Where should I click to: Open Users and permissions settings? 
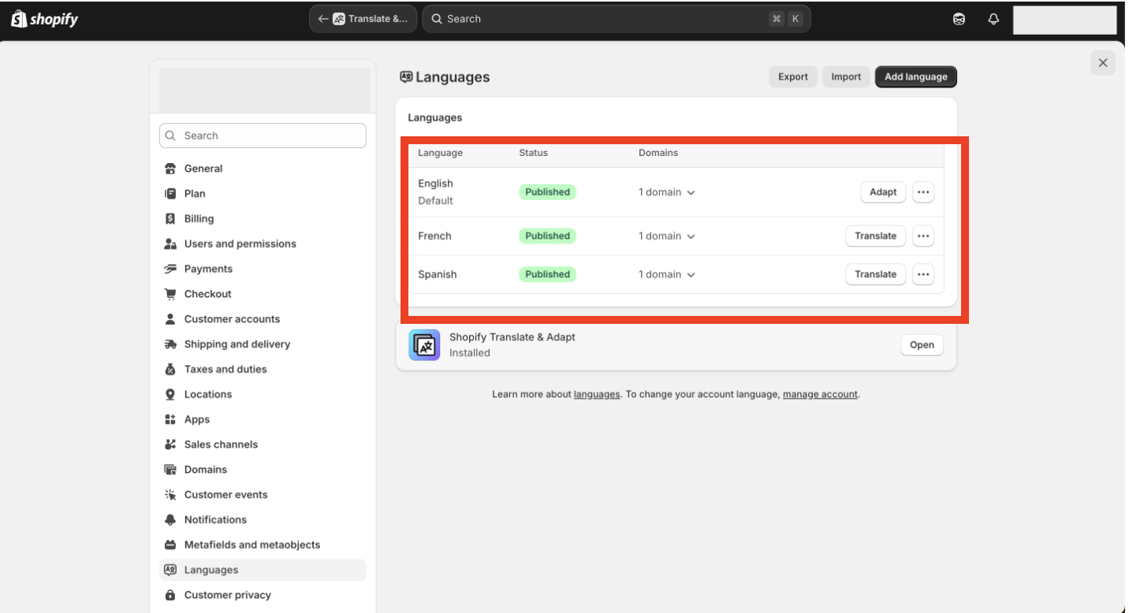[x=263, y=244]
